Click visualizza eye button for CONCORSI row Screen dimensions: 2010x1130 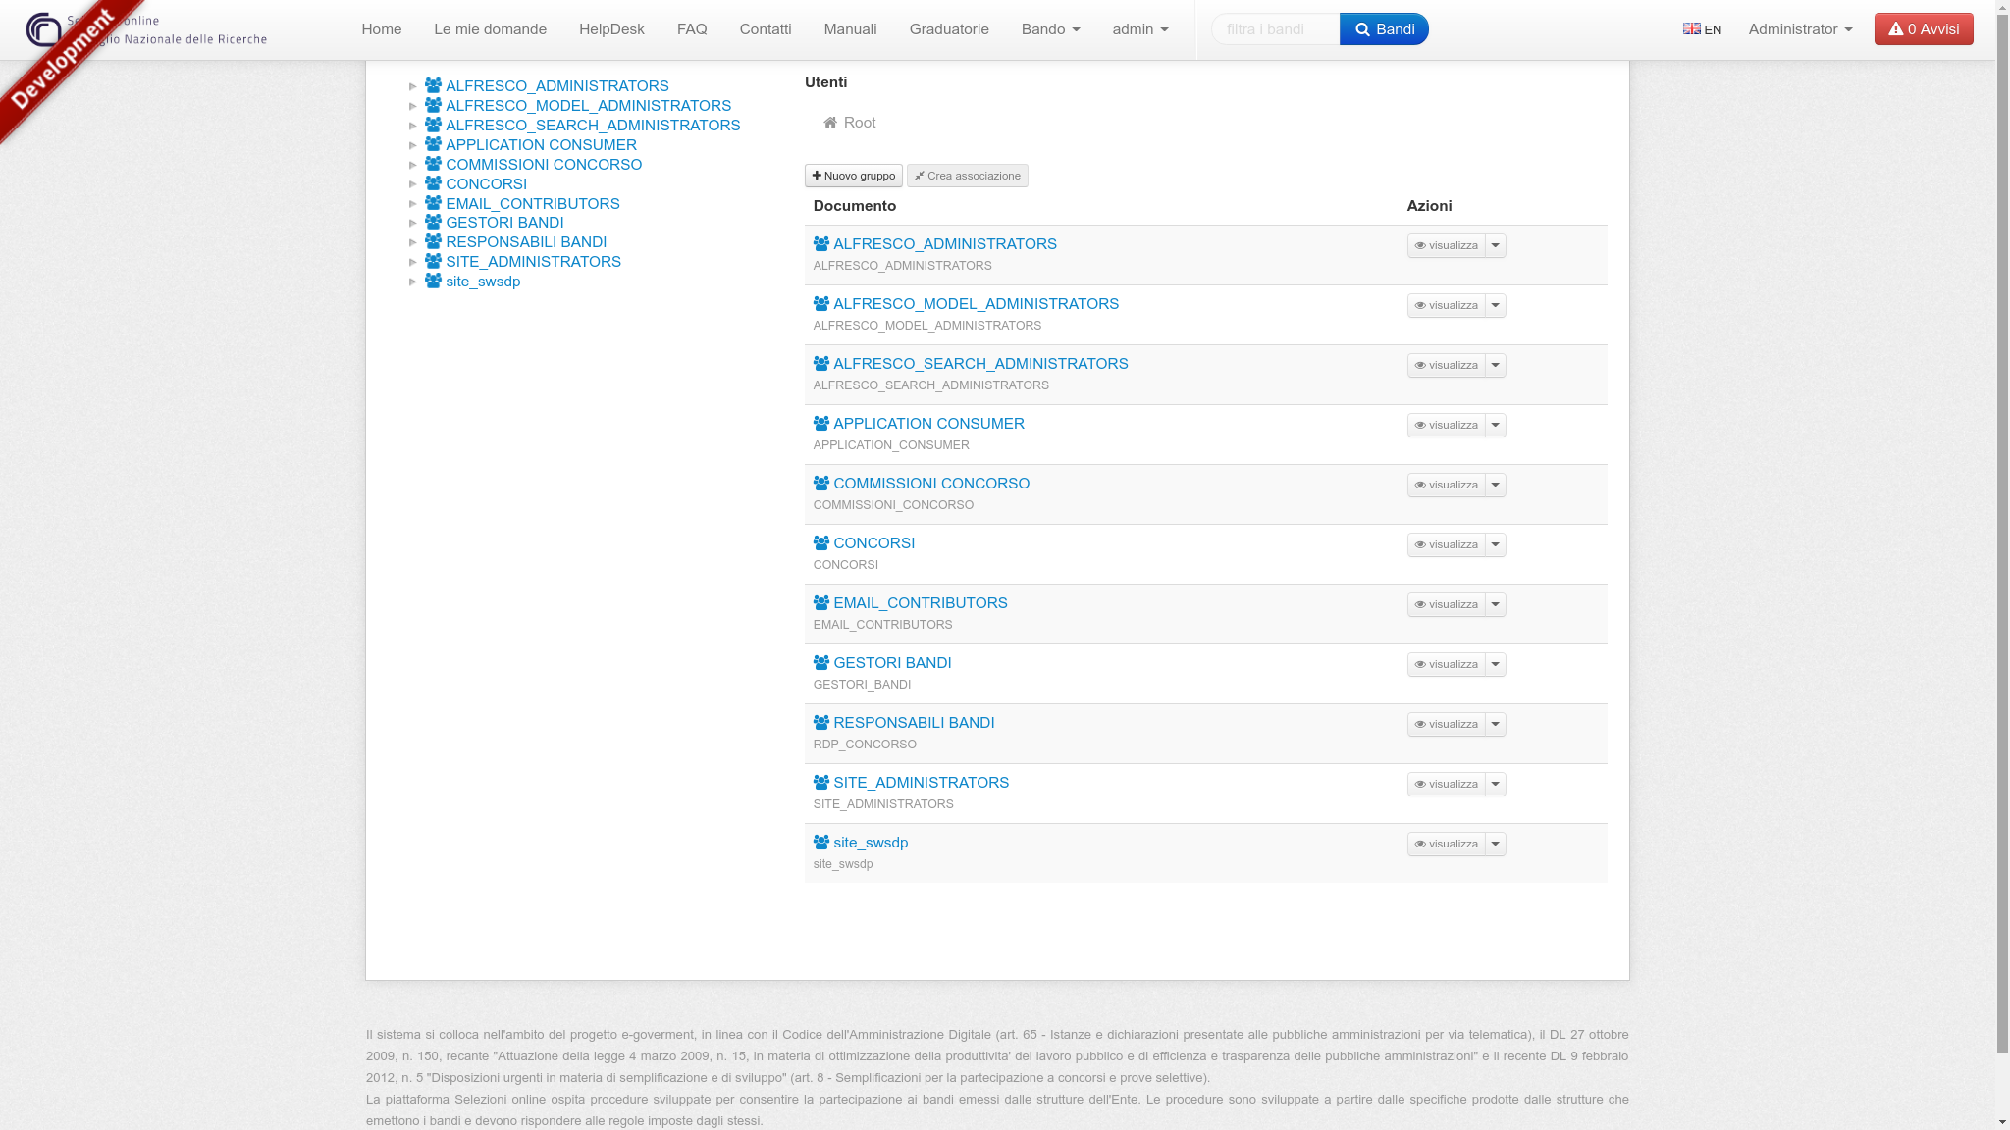[x=1446, y=544]
